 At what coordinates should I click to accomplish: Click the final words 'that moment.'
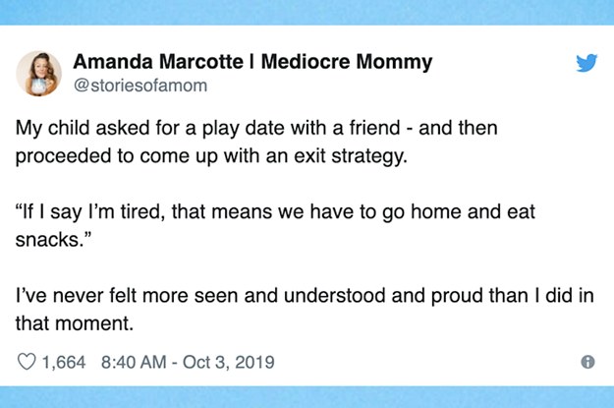coord(75,324)
